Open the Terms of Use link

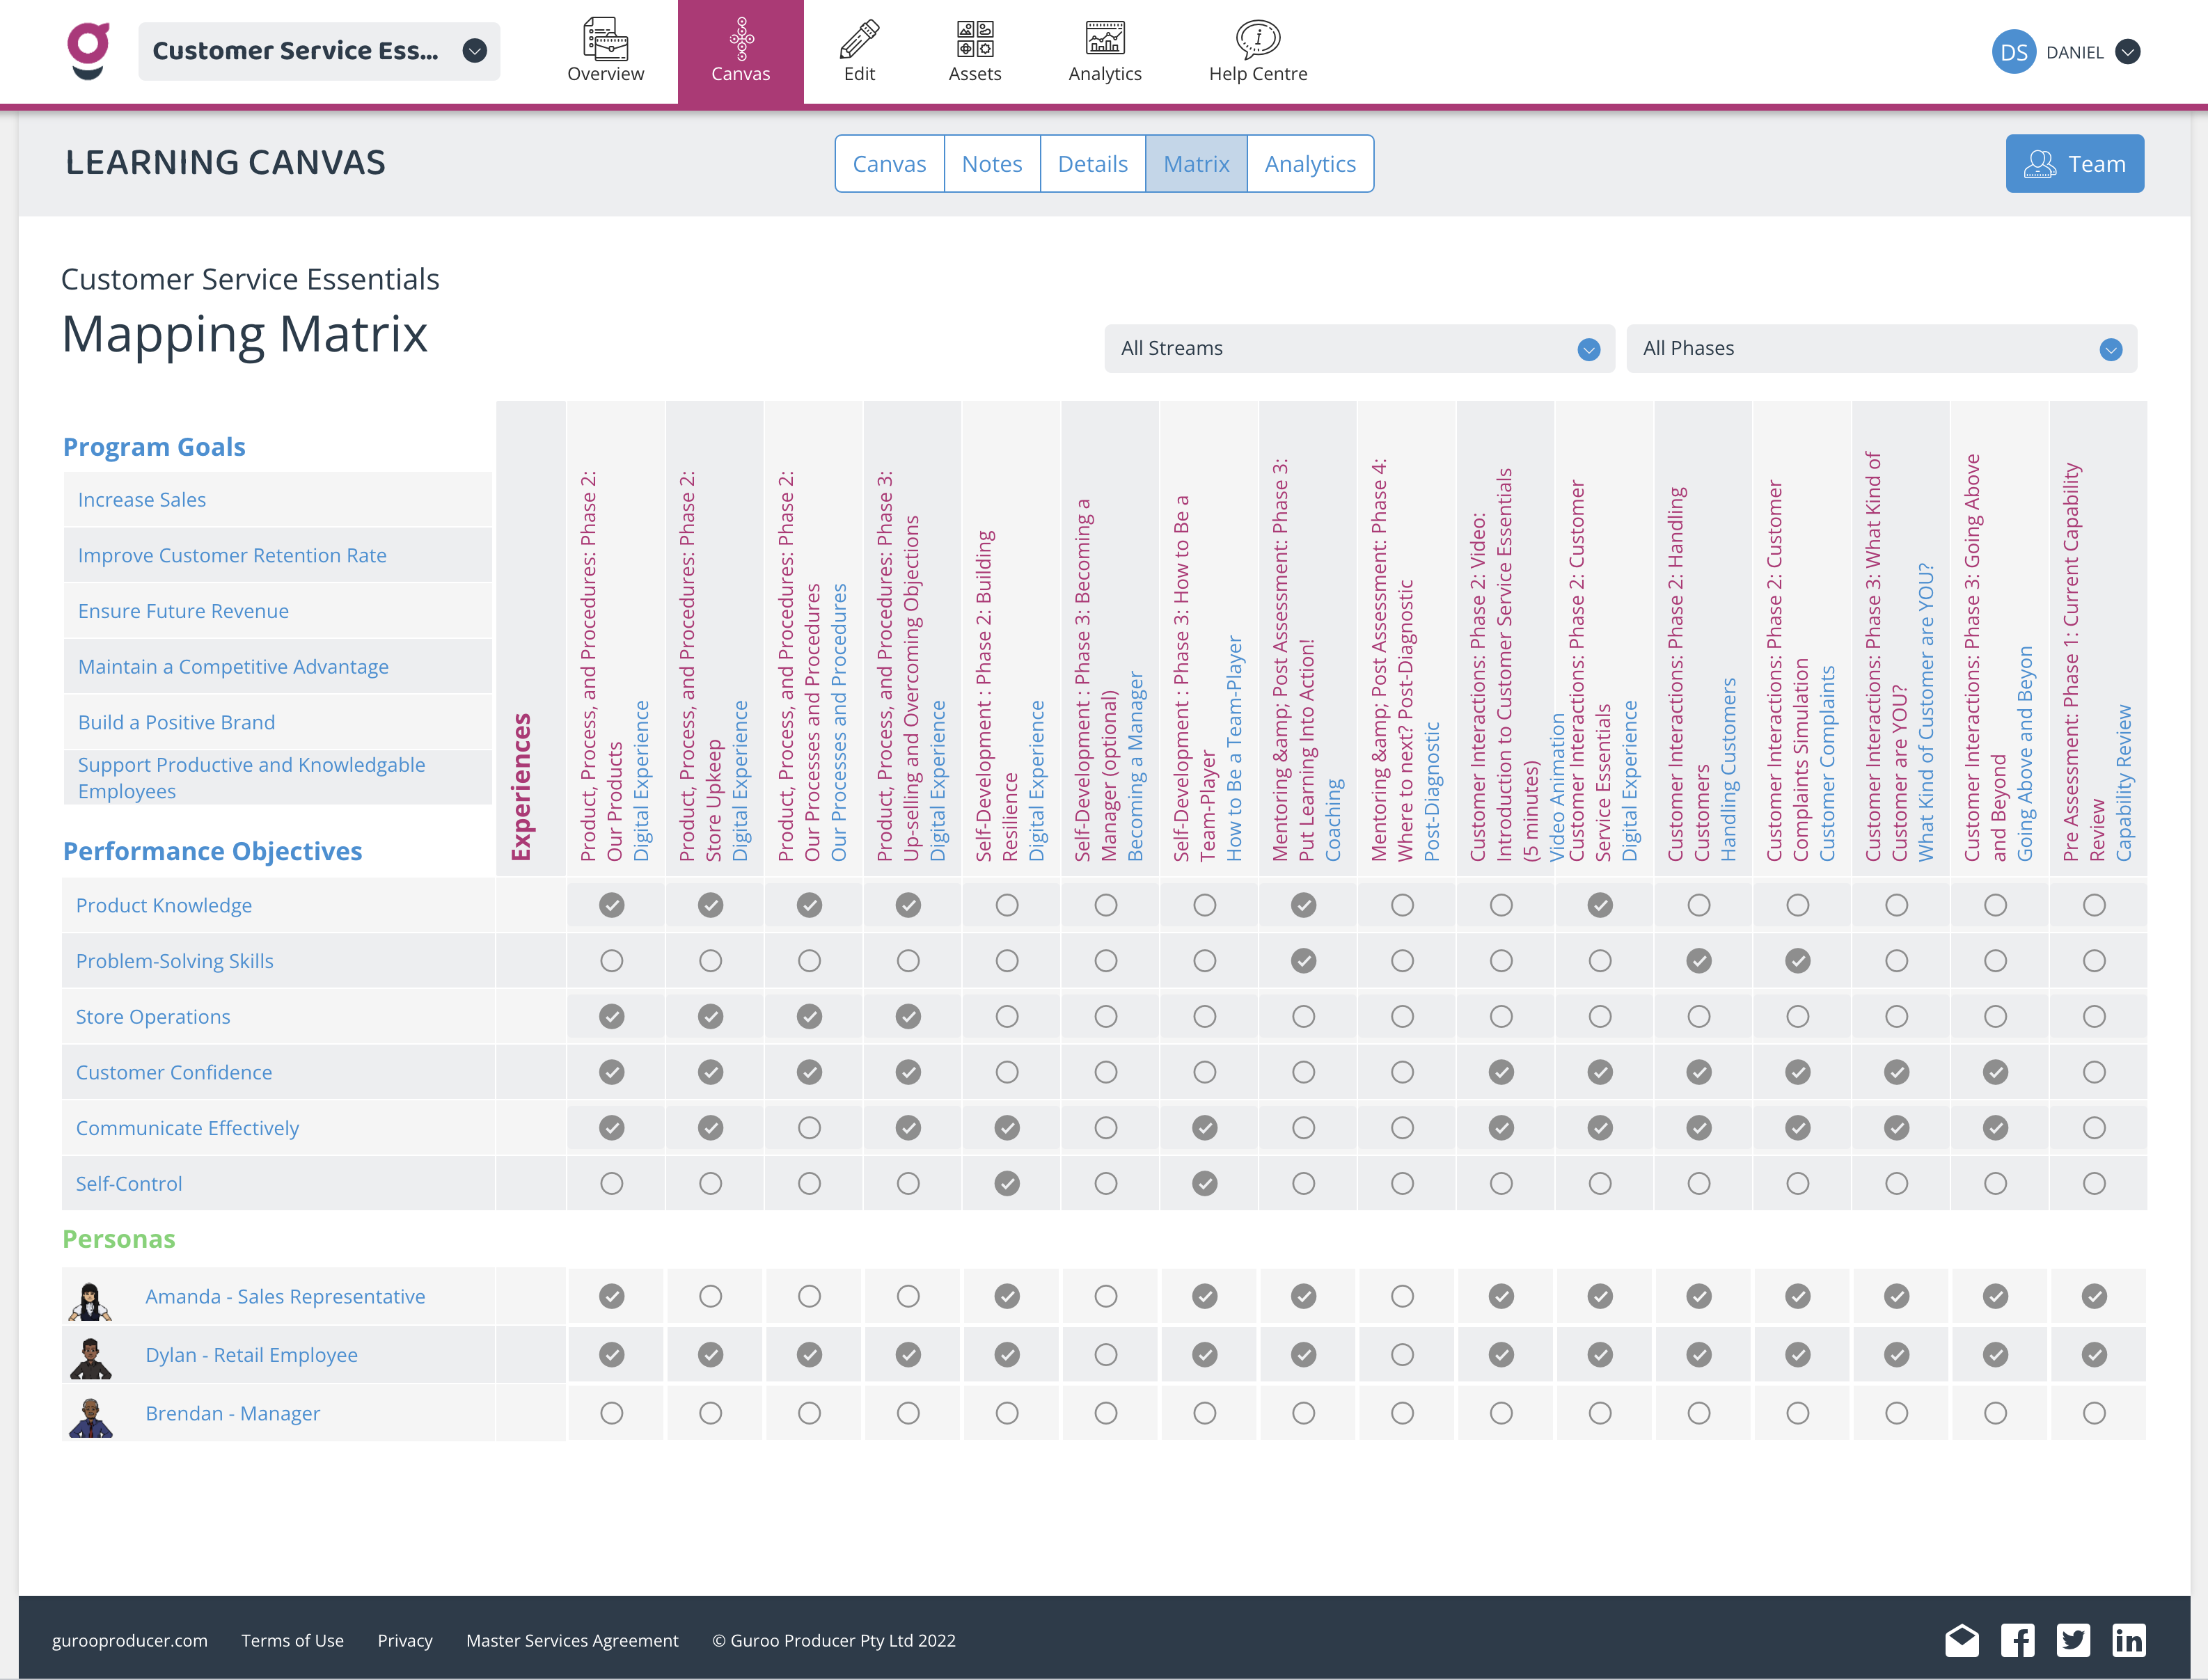tap(292, 1640)
